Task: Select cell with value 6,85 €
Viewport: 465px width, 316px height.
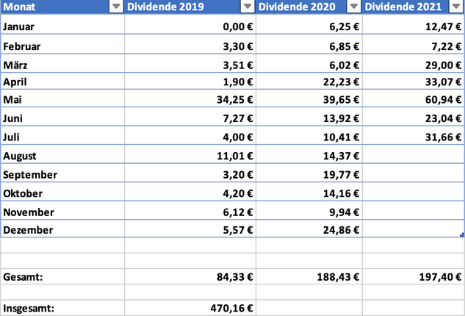Action: point(309,44)
